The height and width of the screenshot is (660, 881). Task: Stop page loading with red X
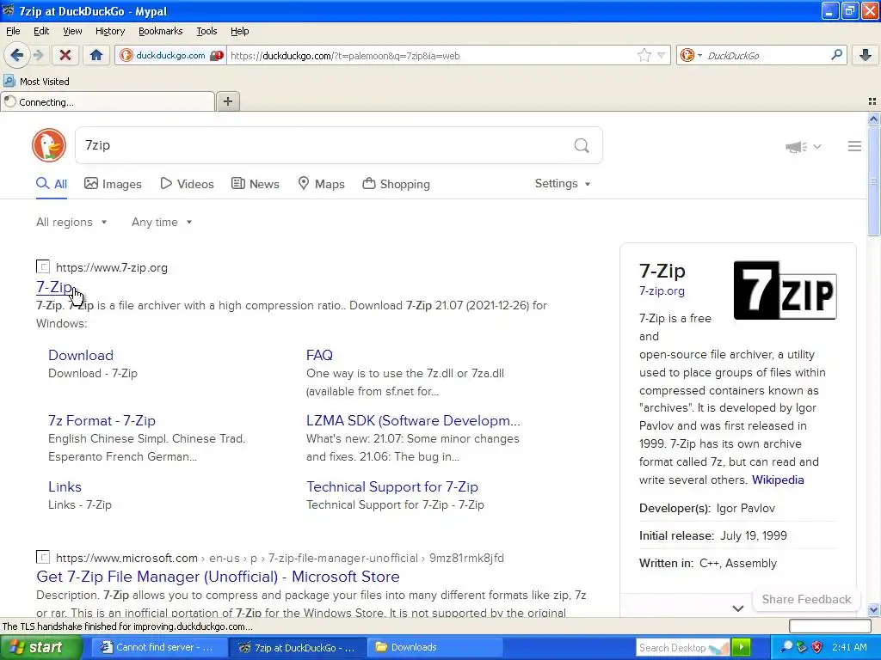click(65, 55)
